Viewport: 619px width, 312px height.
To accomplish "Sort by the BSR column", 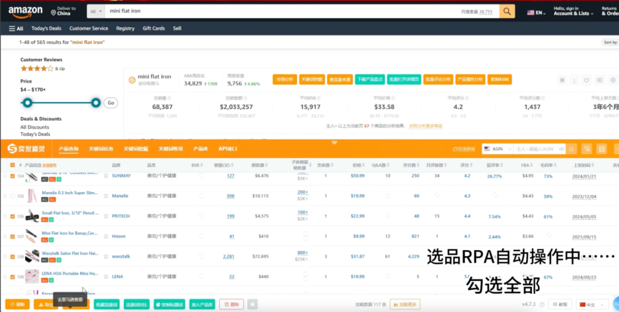I will coord(197,165).
